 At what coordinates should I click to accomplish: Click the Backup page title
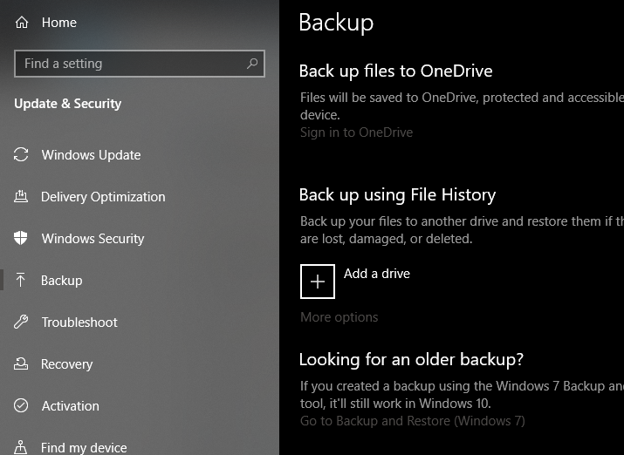(336, 23)
